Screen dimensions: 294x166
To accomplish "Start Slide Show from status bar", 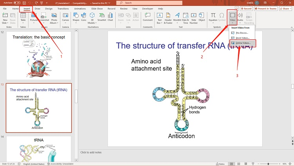I will coord(253,164).
